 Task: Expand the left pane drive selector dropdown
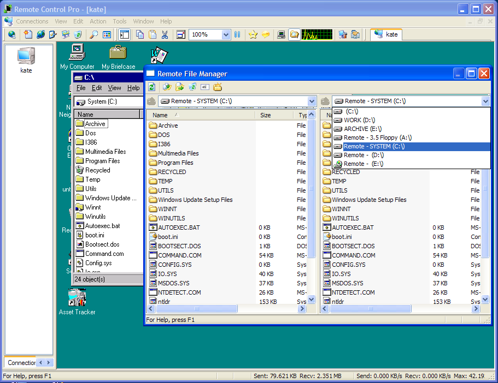tap(312, 101)
